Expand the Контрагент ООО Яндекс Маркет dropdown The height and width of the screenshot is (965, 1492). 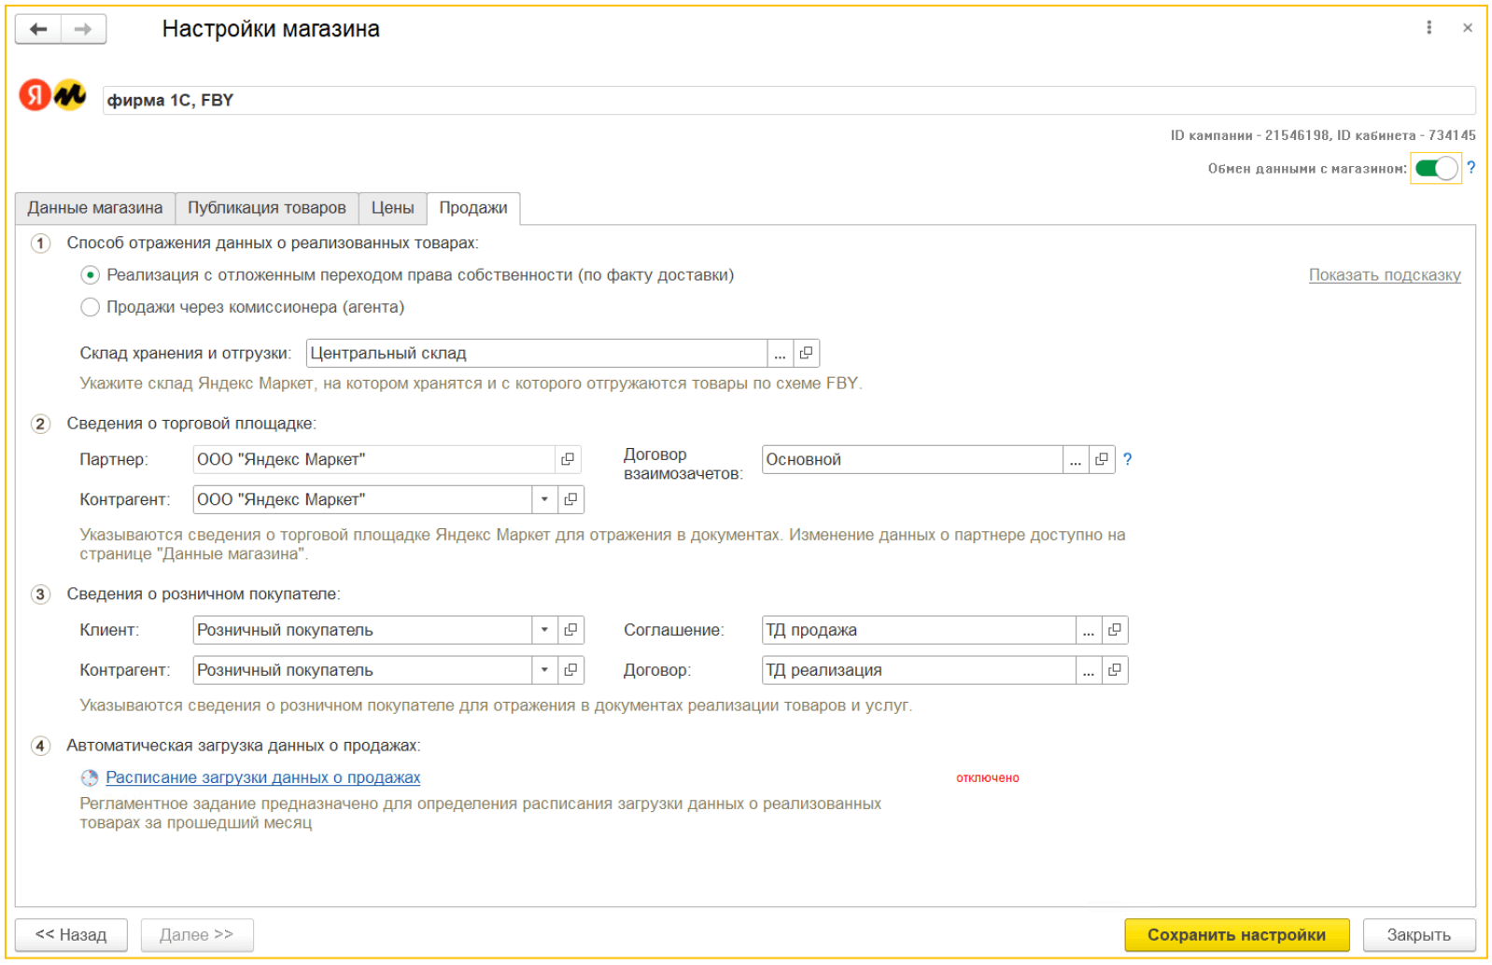(x=544, y=499)
